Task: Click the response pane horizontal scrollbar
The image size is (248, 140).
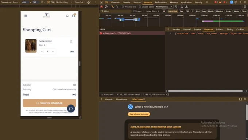Action: coord(205,91)
